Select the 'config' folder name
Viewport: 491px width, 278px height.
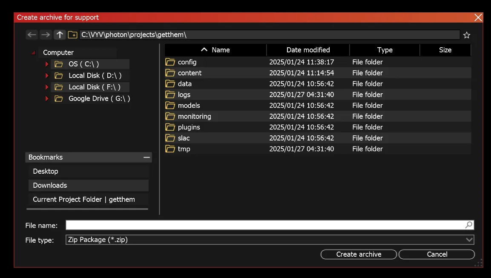(x=187, y=62)
